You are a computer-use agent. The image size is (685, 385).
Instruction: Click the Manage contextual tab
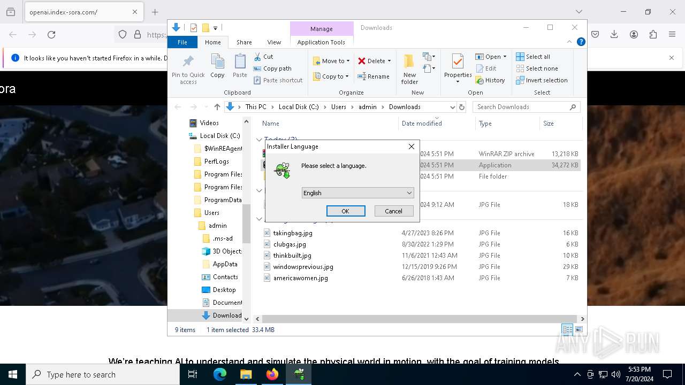[x=322, y=29]
